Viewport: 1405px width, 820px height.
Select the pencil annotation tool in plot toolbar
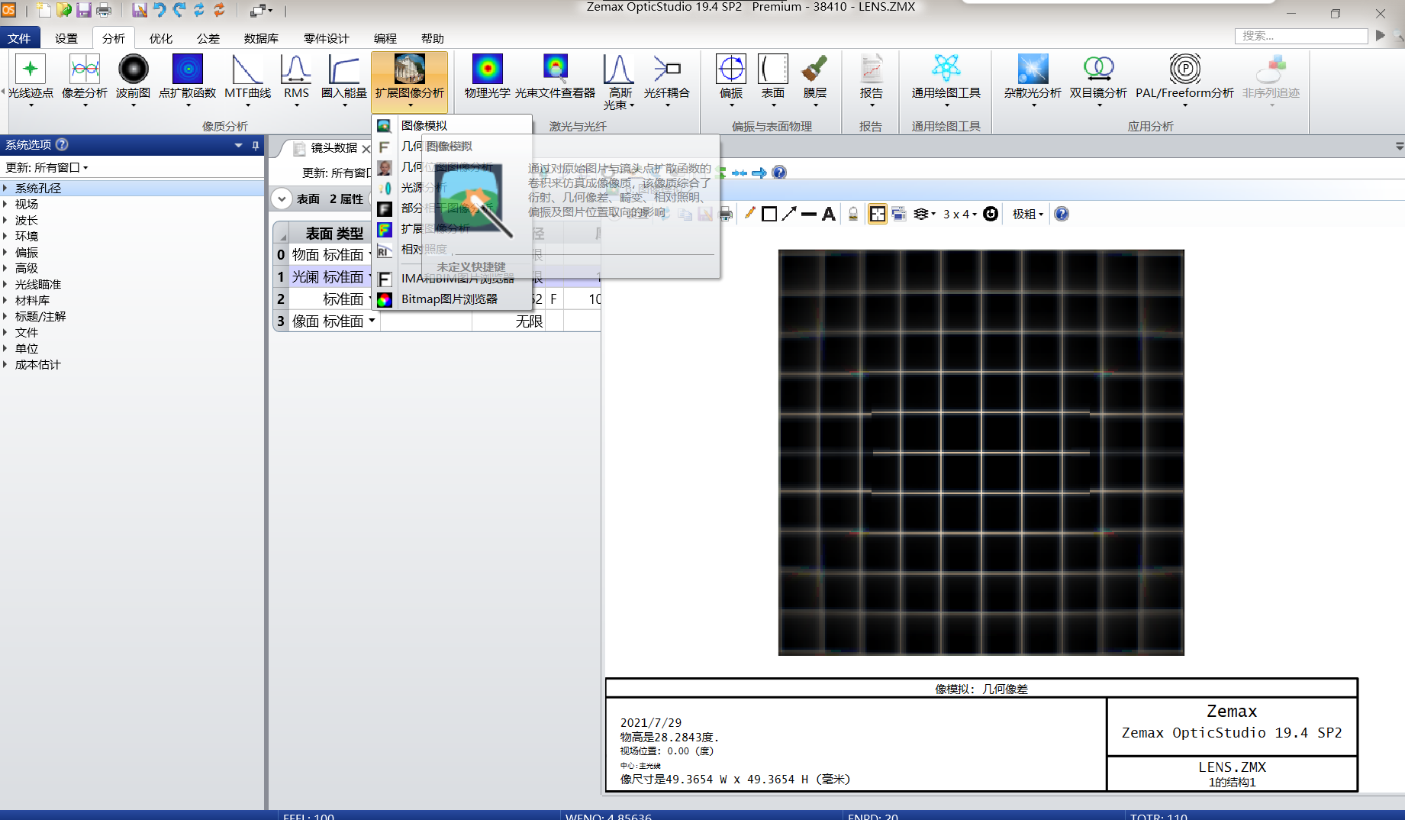click(x=750, y=214)
